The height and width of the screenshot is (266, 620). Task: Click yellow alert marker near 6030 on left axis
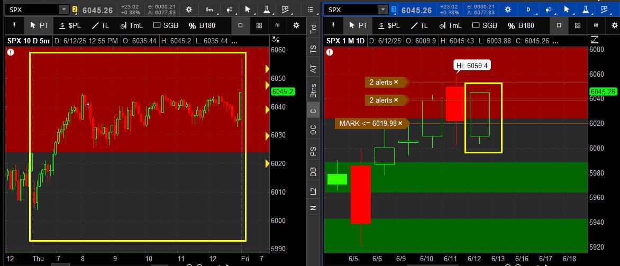(x=267, y=135)
